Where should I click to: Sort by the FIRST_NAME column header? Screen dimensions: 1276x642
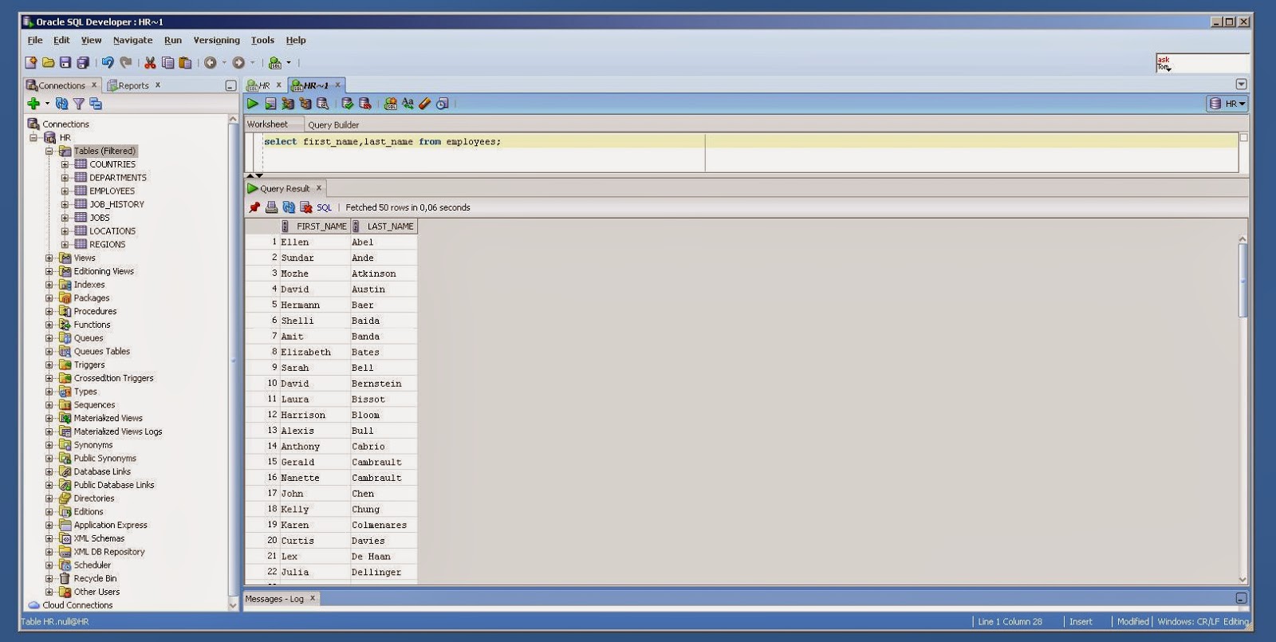[x=316, y=226]
